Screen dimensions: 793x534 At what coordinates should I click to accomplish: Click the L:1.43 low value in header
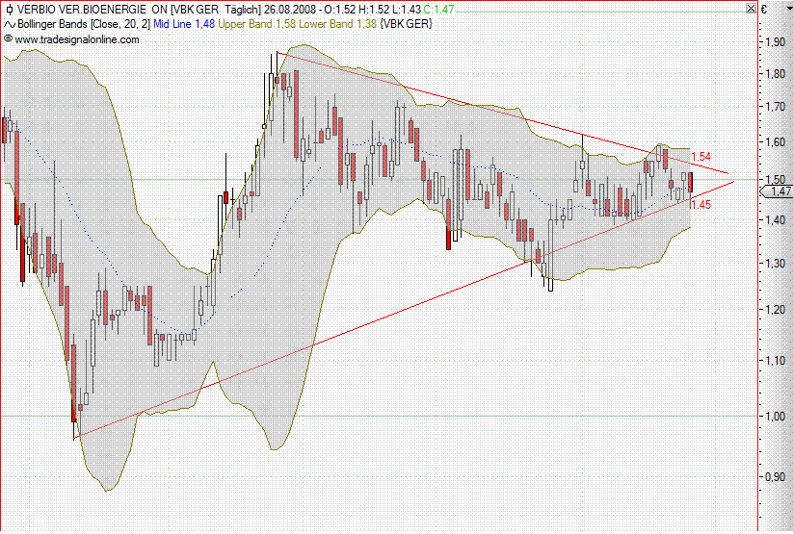(407, 9)
